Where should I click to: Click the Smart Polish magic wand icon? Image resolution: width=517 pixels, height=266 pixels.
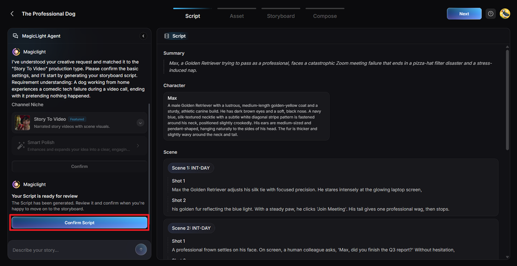coord(21,146)
